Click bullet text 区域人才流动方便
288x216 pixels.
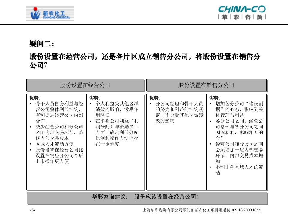pos(55,144)
